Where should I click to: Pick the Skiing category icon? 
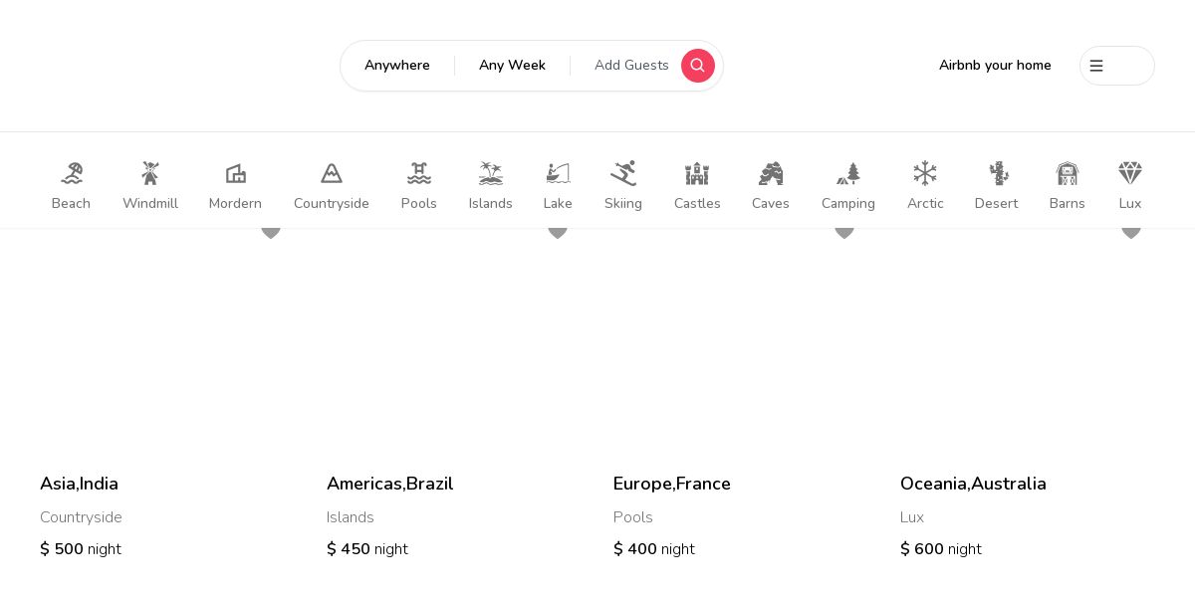pos(623,174)
